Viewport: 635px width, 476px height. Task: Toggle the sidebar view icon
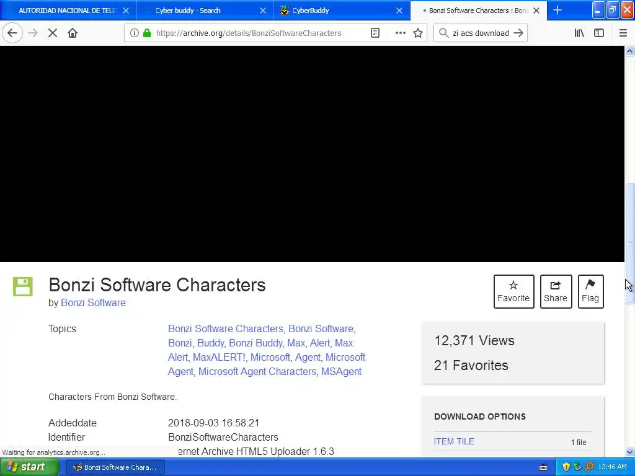click(x=599, y=33)
